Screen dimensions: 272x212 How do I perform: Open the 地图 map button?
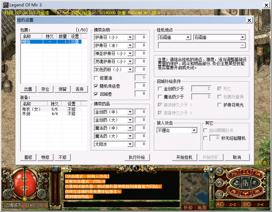point(202,208)
